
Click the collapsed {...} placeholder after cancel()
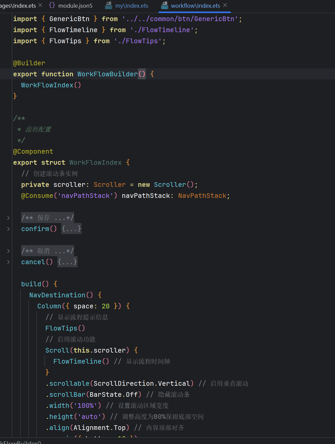pos(67,262)
